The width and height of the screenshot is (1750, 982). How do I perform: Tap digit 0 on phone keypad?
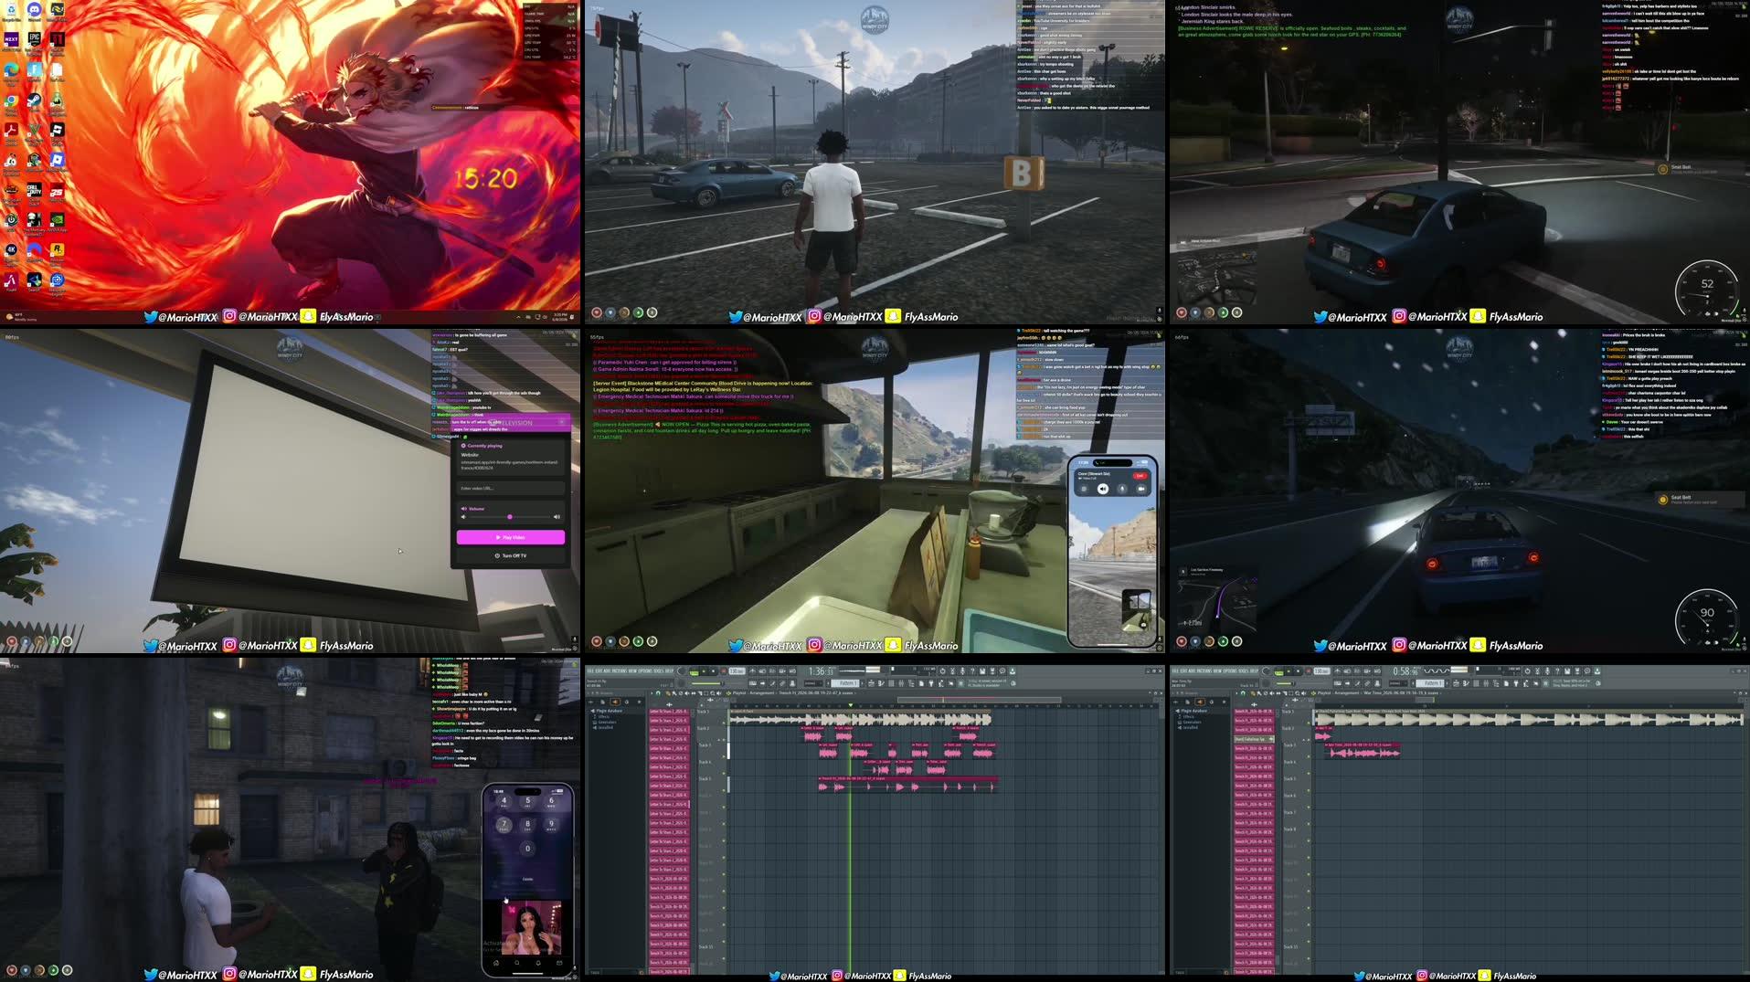pyautogui.click(x=527, y=848)
